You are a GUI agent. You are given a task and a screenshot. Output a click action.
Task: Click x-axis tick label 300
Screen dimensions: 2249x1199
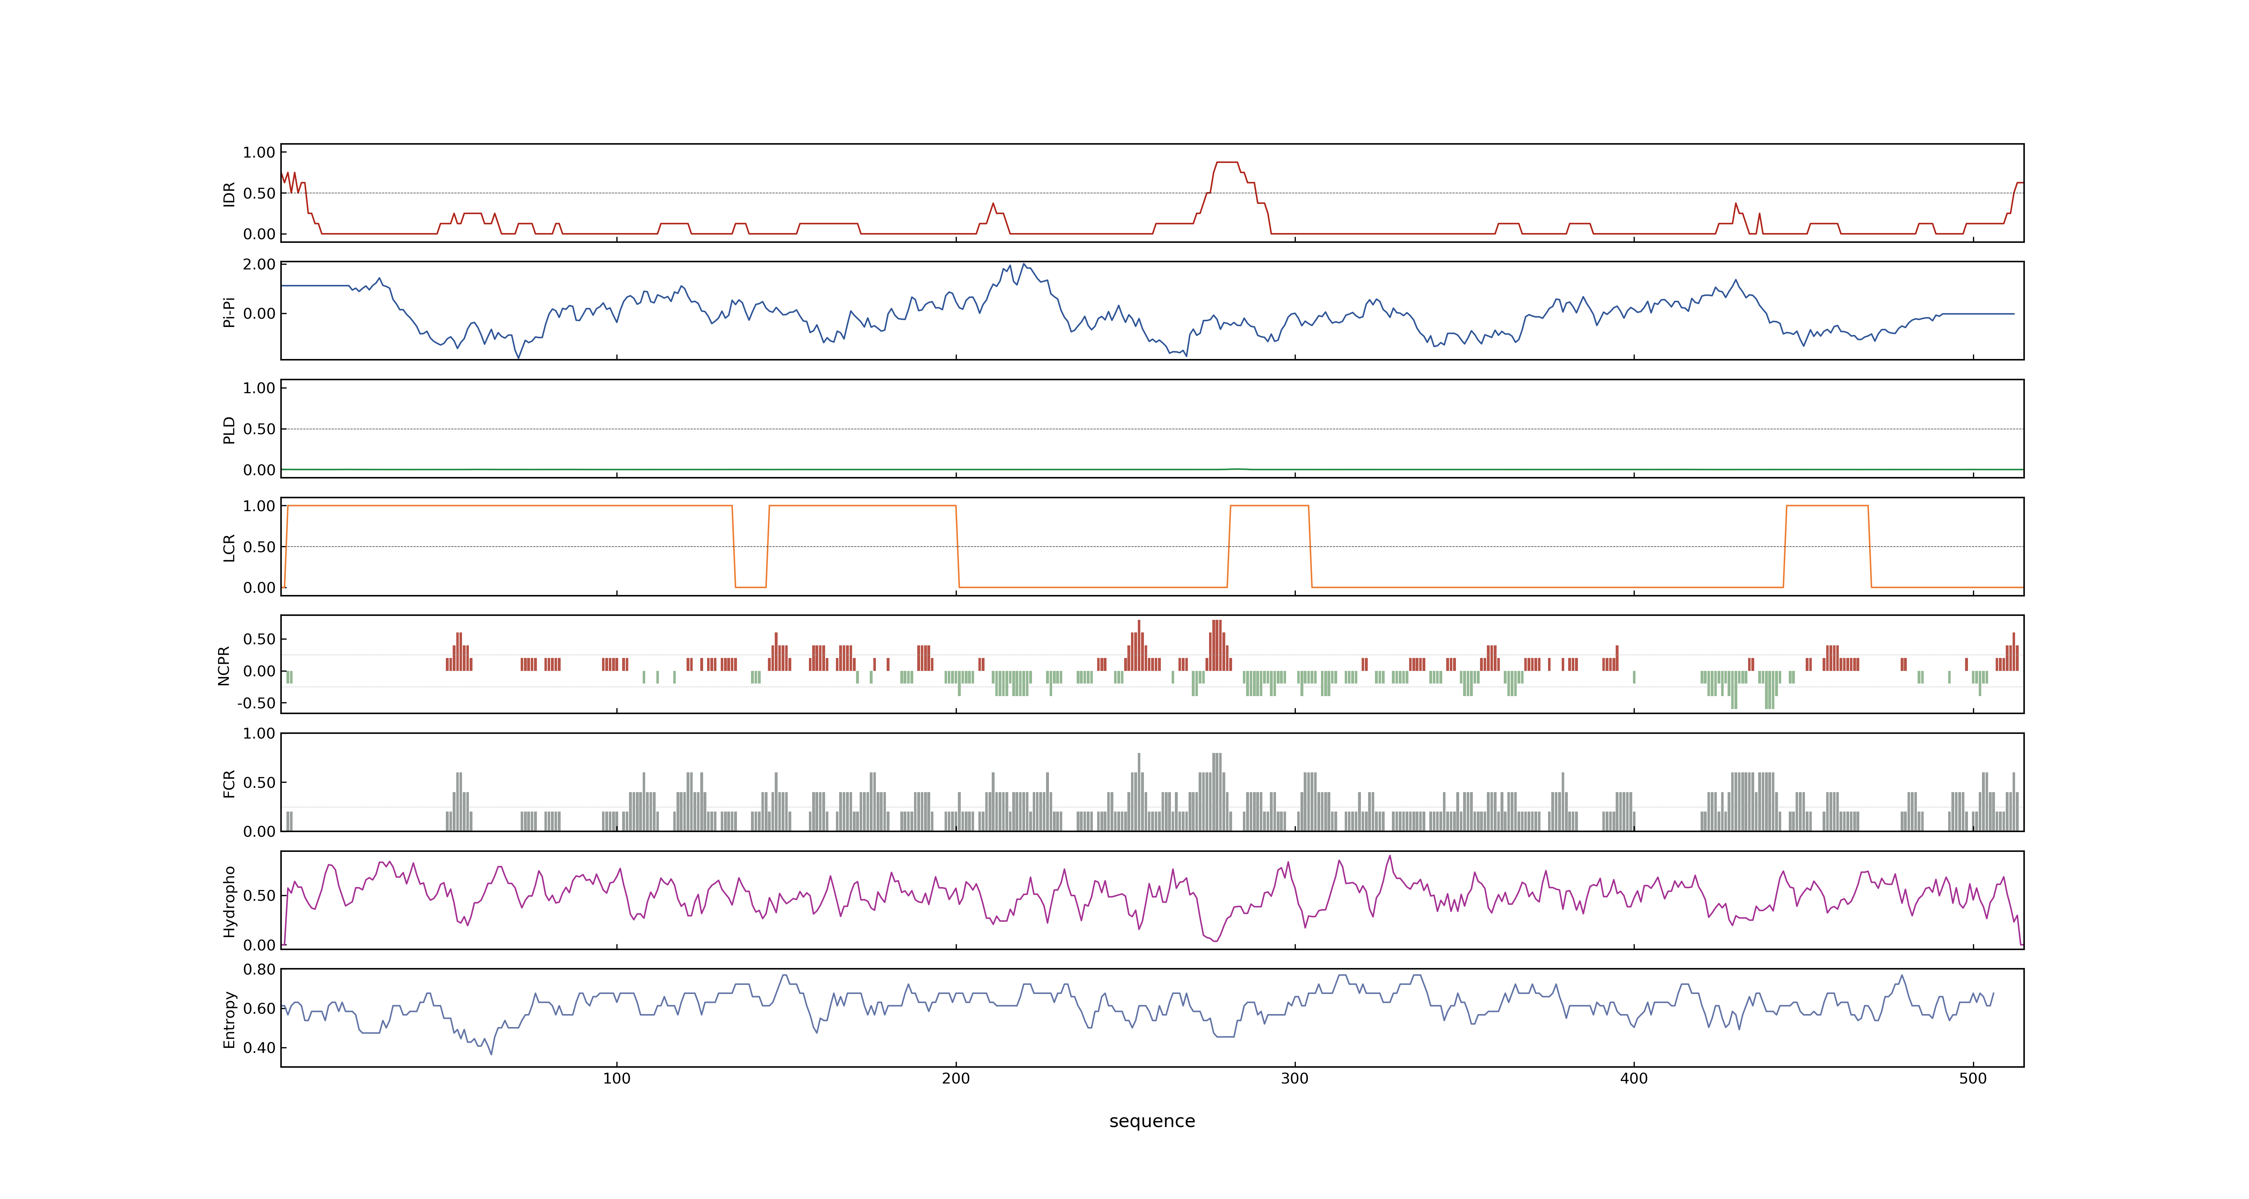pos(1295,1078)
